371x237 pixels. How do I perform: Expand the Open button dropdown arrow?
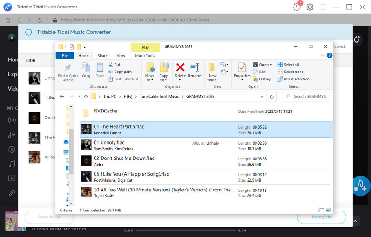click(271, 65)
